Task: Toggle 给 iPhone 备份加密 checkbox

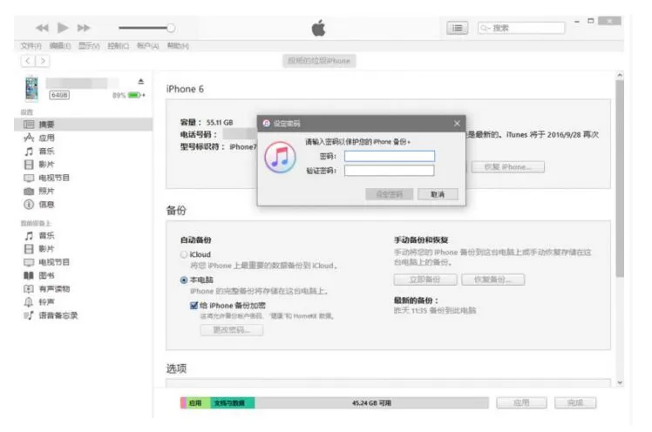Action: tap(194, 306)
